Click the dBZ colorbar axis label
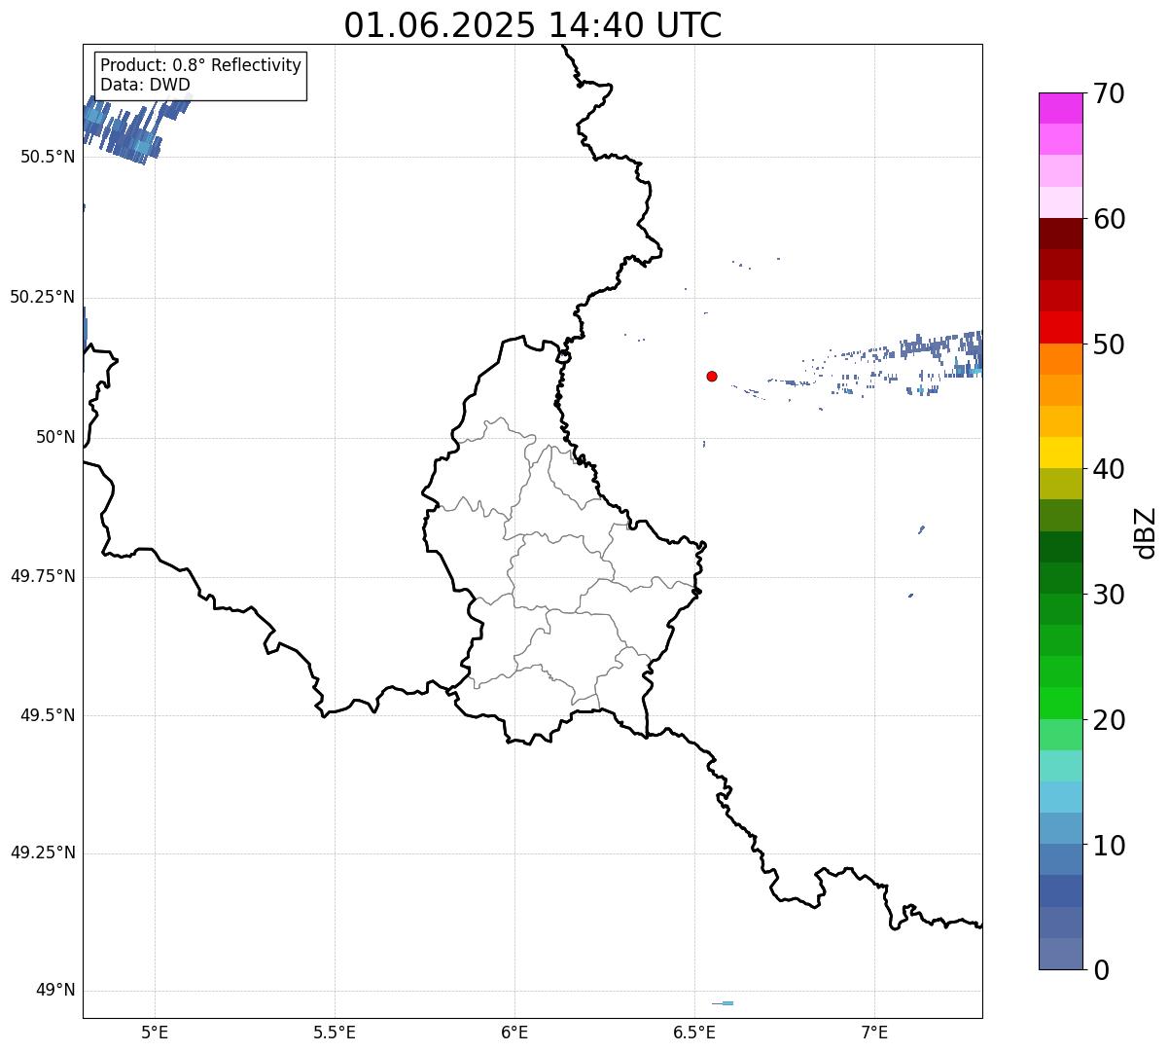Viewport: 1169px width, 1052px height. [1147, 531]
